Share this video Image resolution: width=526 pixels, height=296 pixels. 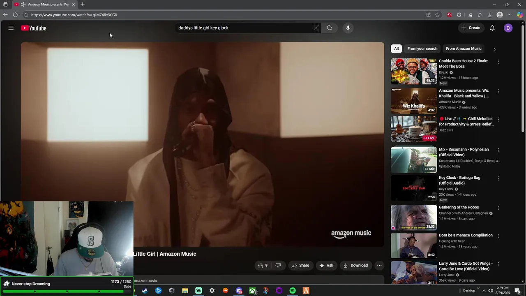[300, 266]
